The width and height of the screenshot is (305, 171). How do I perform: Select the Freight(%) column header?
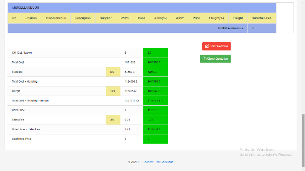pyautogui.click(x=216, y=18)
